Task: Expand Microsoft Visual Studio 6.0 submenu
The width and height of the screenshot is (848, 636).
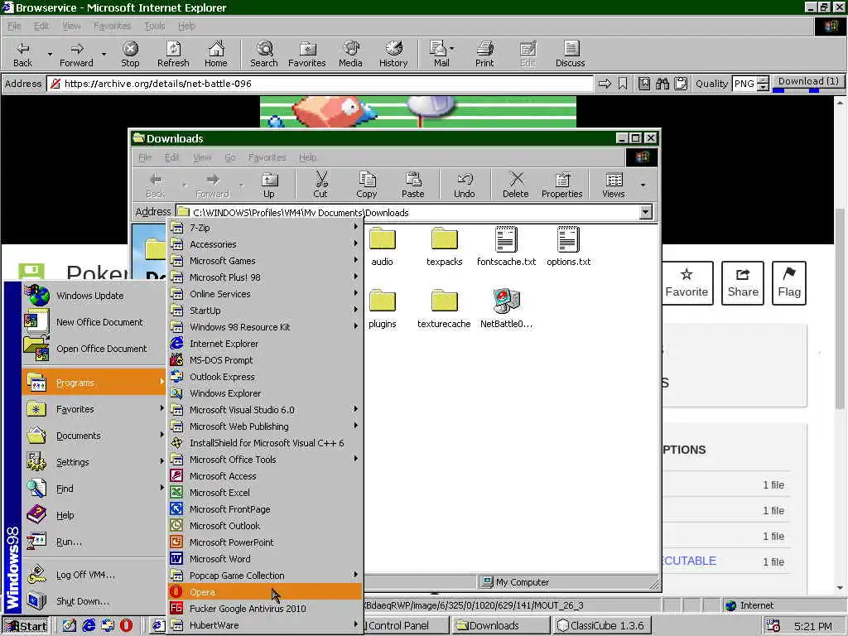Action: (264, 410)
